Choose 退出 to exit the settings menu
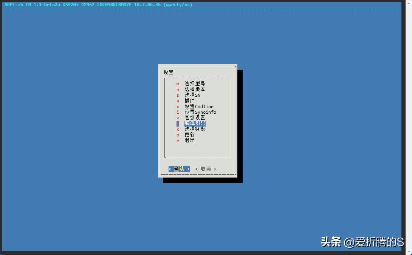Viewport: 412px width, 255px height. (x=189, y=140)
